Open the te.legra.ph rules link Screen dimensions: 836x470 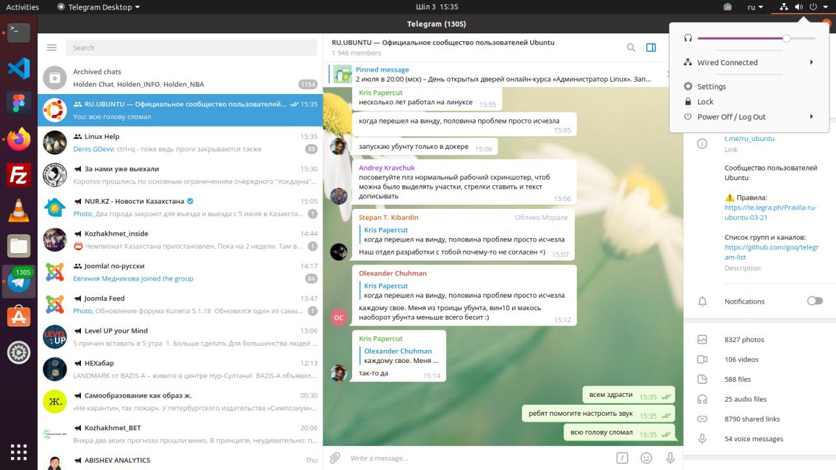[x=771, y=213]
